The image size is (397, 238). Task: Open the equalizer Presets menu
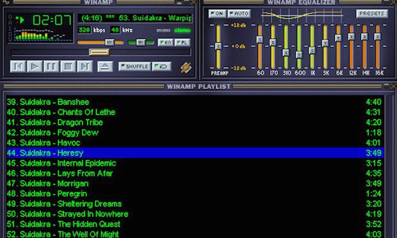tap(372, 13)
